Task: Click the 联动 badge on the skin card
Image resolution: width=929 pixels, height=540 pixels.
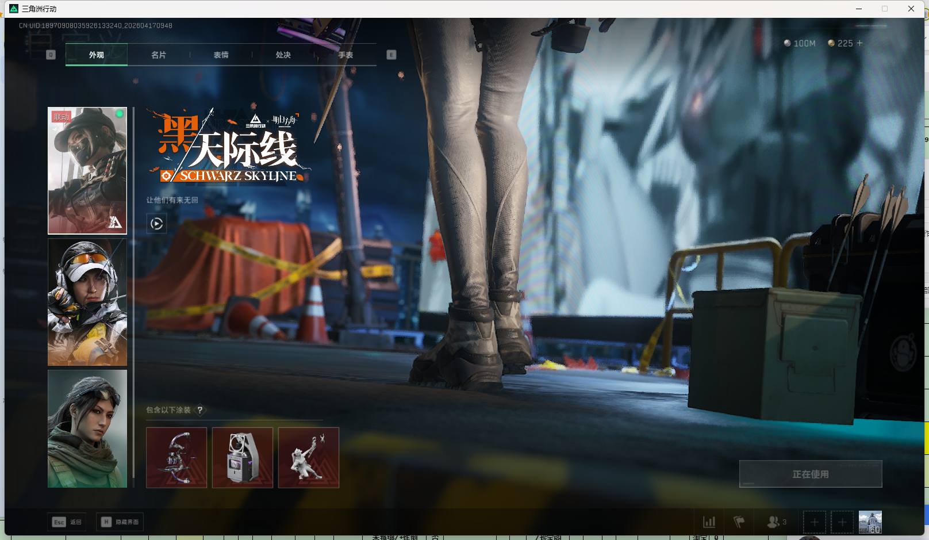Action: tap(61, 117)
